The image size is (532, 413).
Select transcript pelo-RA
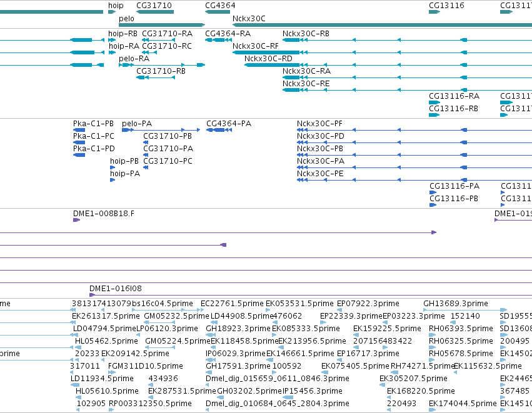(x=134, y=59)
